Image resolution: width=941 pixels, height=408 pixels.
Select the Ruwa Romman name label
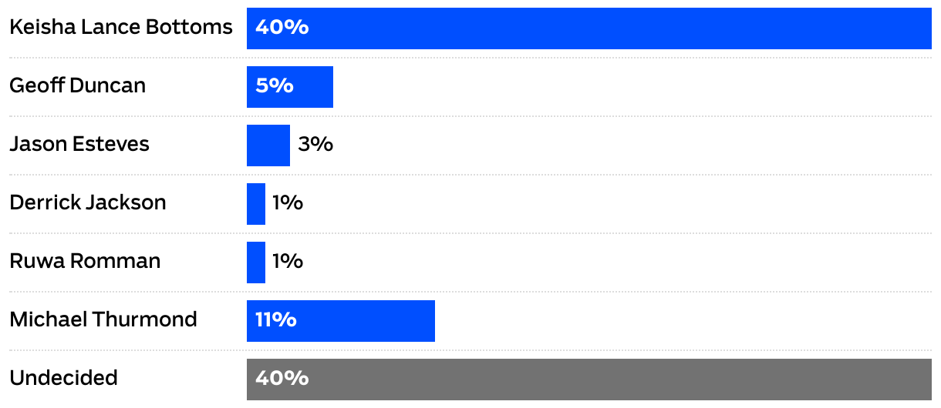(85, 261)
